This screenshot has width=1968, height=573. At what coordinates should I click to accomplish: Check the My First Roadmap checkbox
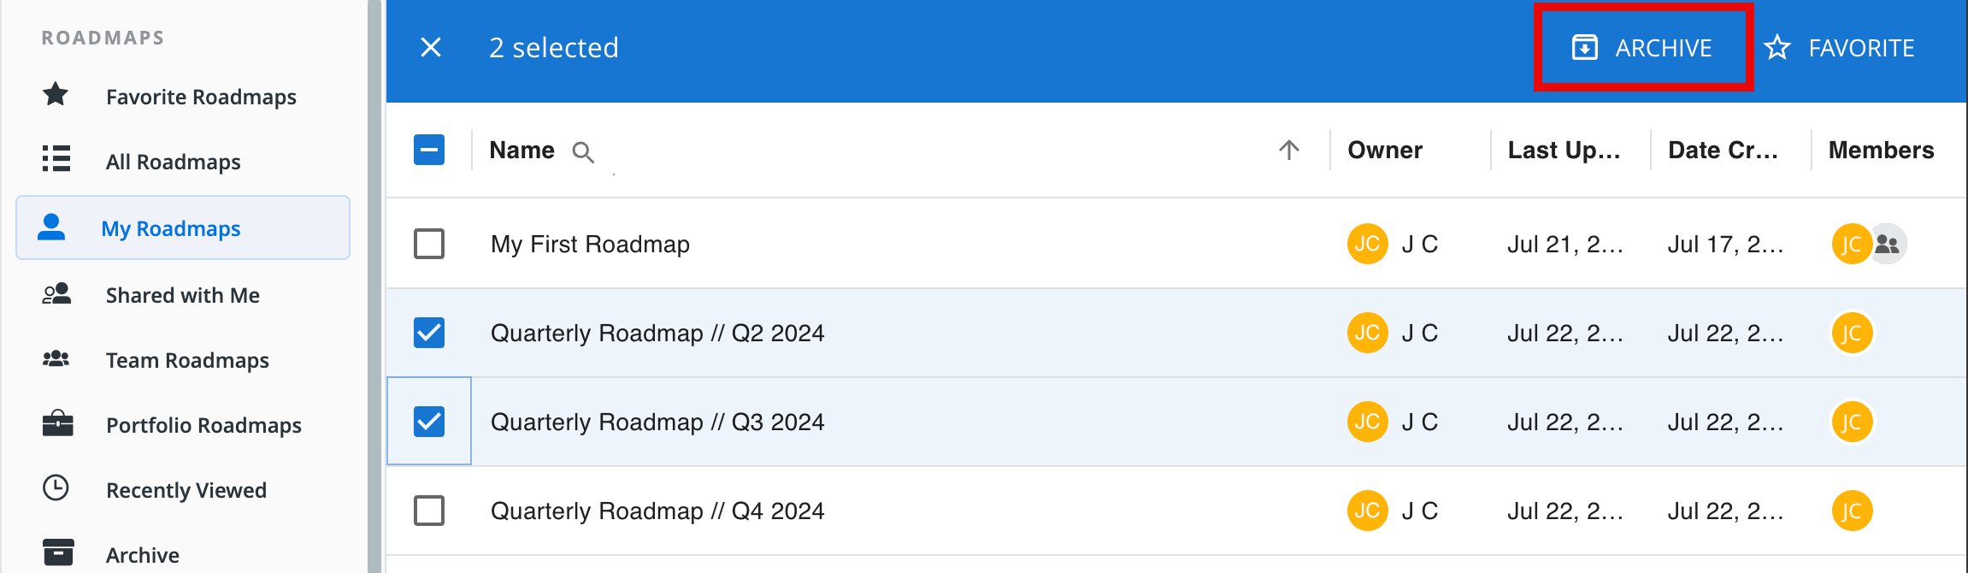pyautogui.click(x=430, y=244)
